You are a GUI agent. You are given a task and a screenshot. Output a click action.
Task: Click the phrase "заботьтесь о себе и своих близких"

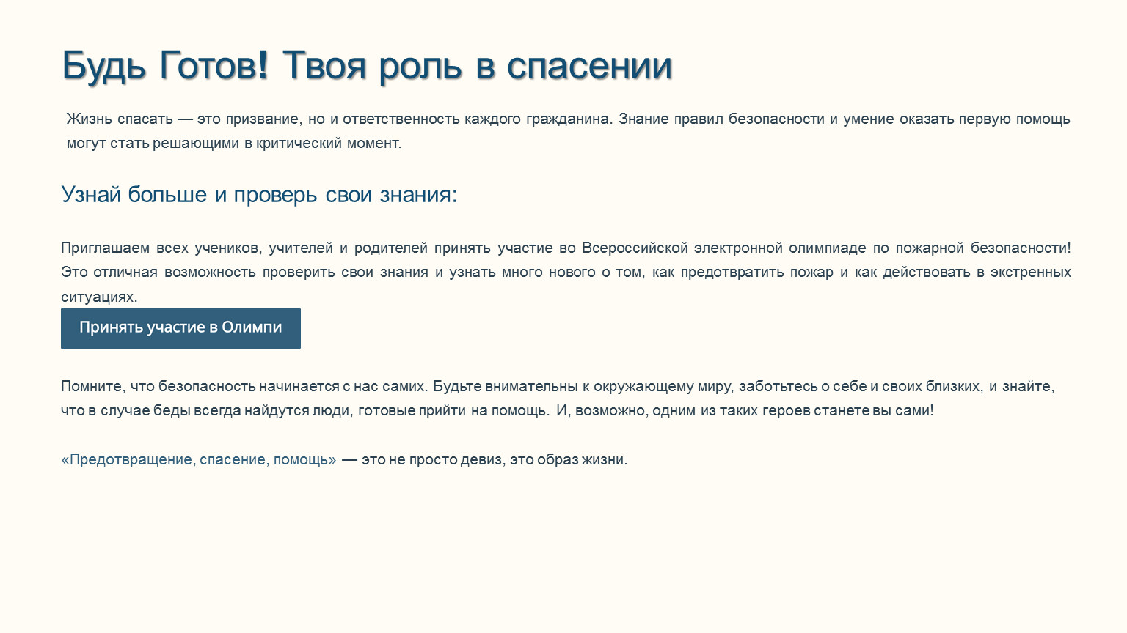(860, 386)
